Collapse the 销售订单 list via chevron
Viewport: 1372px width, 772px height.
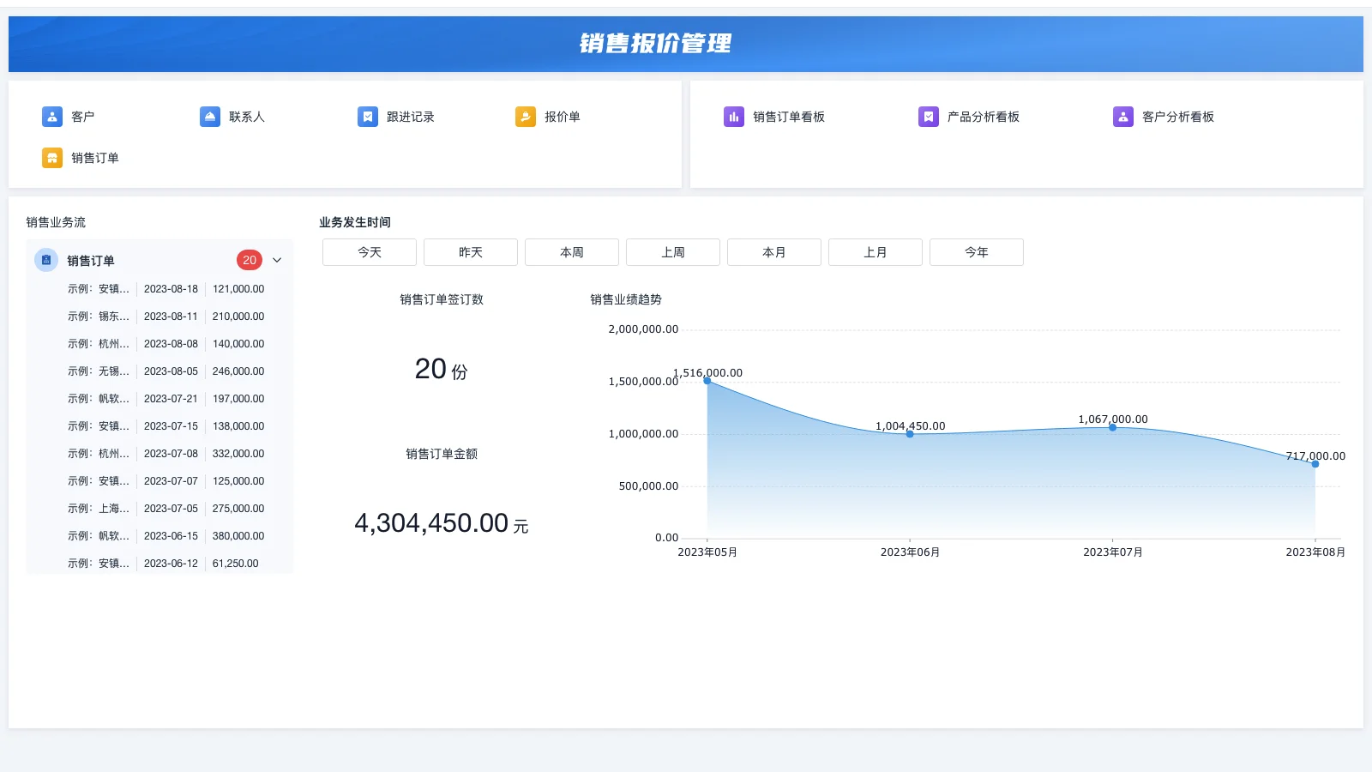[x=276, y=259]
